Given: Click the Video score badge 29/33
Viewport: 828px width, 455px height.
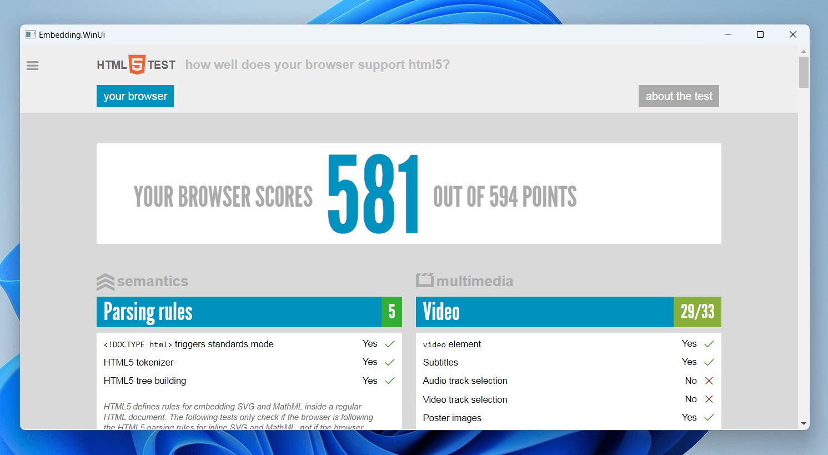Looking at the screenshot, I should point(697,312).
